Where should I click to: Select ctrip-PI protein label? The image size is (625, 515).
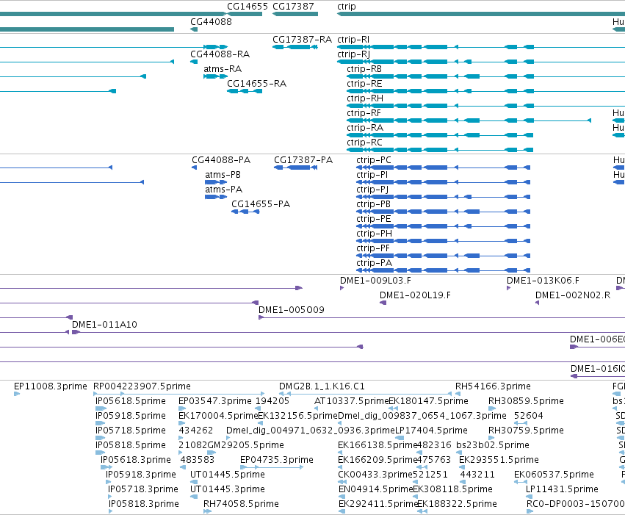pyautogui.click(x=372, y=175)
